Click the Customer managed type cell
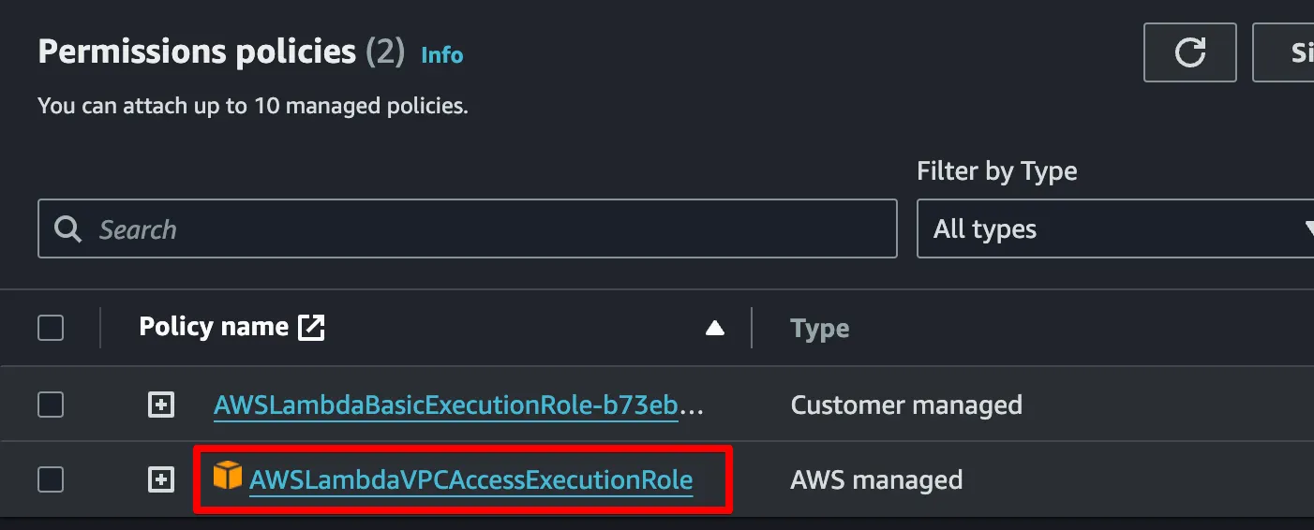The width and height of the screenshot is (1314, 530). click(x=906, y=405)
